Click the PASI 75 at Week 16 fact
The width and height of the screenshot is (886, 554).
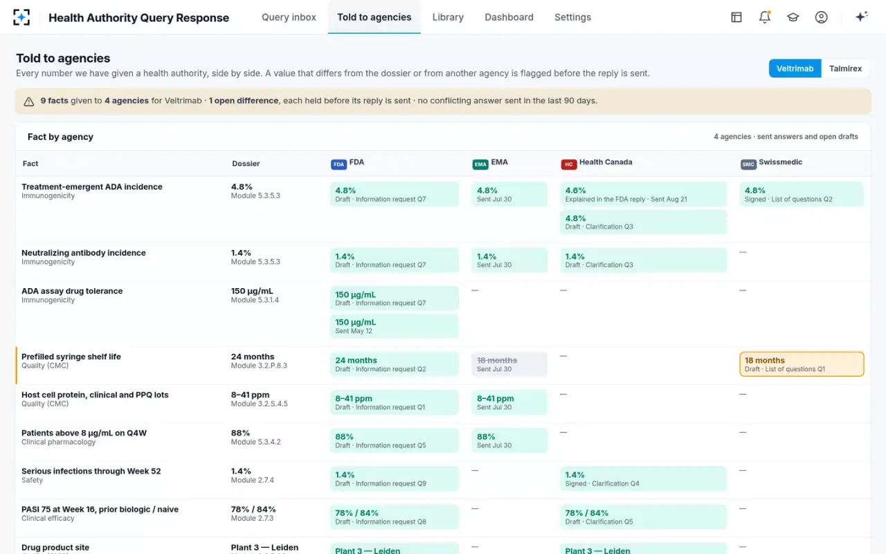(x=100, y=509)
